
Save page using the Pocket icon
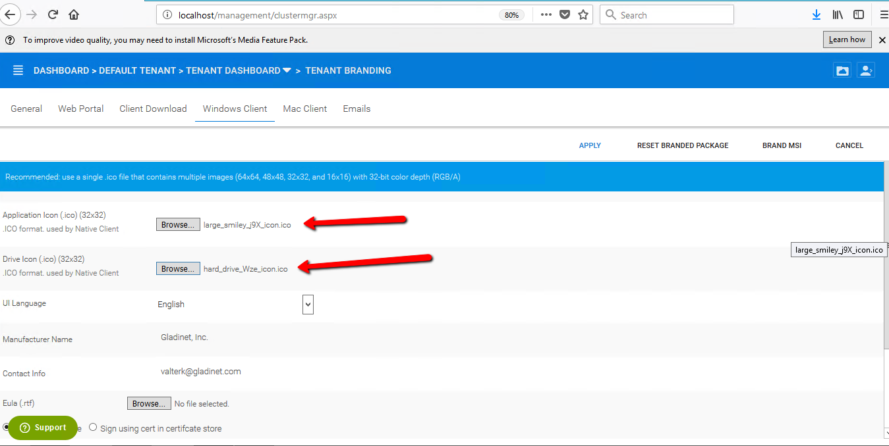point(565,14)
